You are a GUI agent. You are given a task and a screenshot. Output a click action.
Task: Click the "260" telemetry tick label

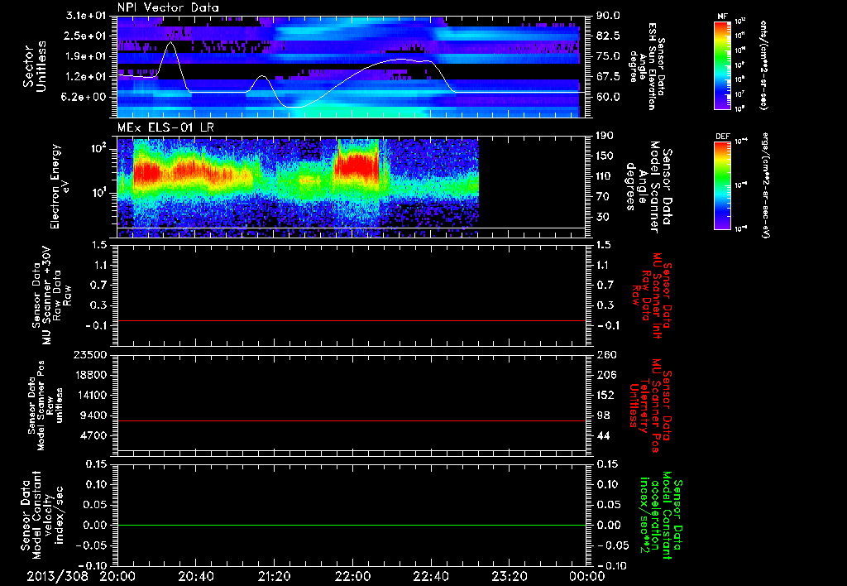(605, 354)
